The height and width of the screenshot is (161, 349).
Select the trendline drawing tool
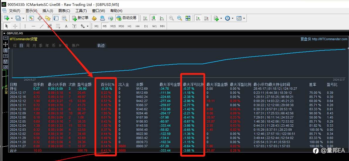[42, 26]
